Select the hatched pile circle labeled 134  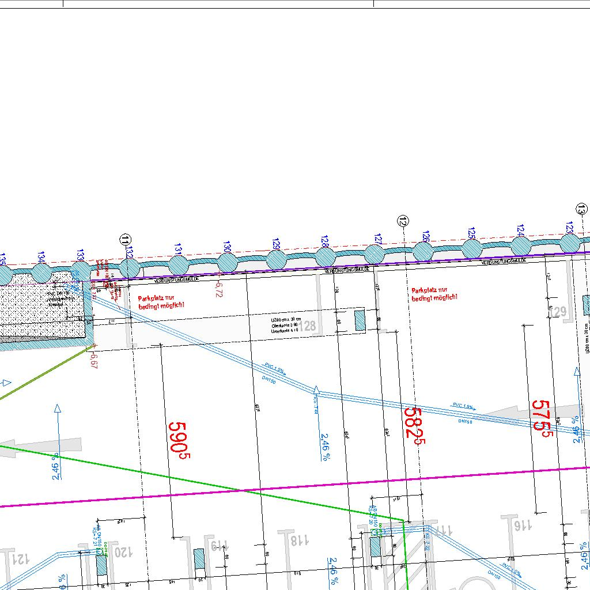(41, 272)
